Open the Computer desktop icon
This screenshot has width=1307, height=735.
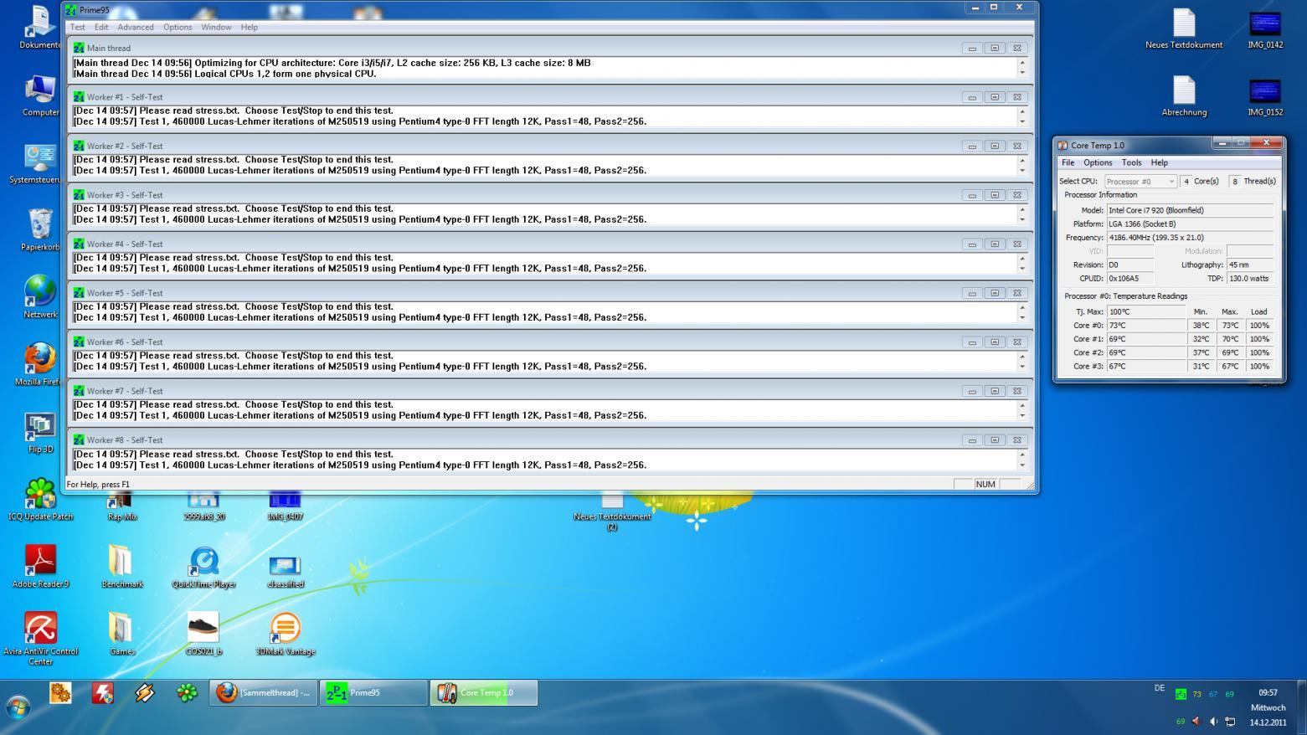click(x=40, y=95)
